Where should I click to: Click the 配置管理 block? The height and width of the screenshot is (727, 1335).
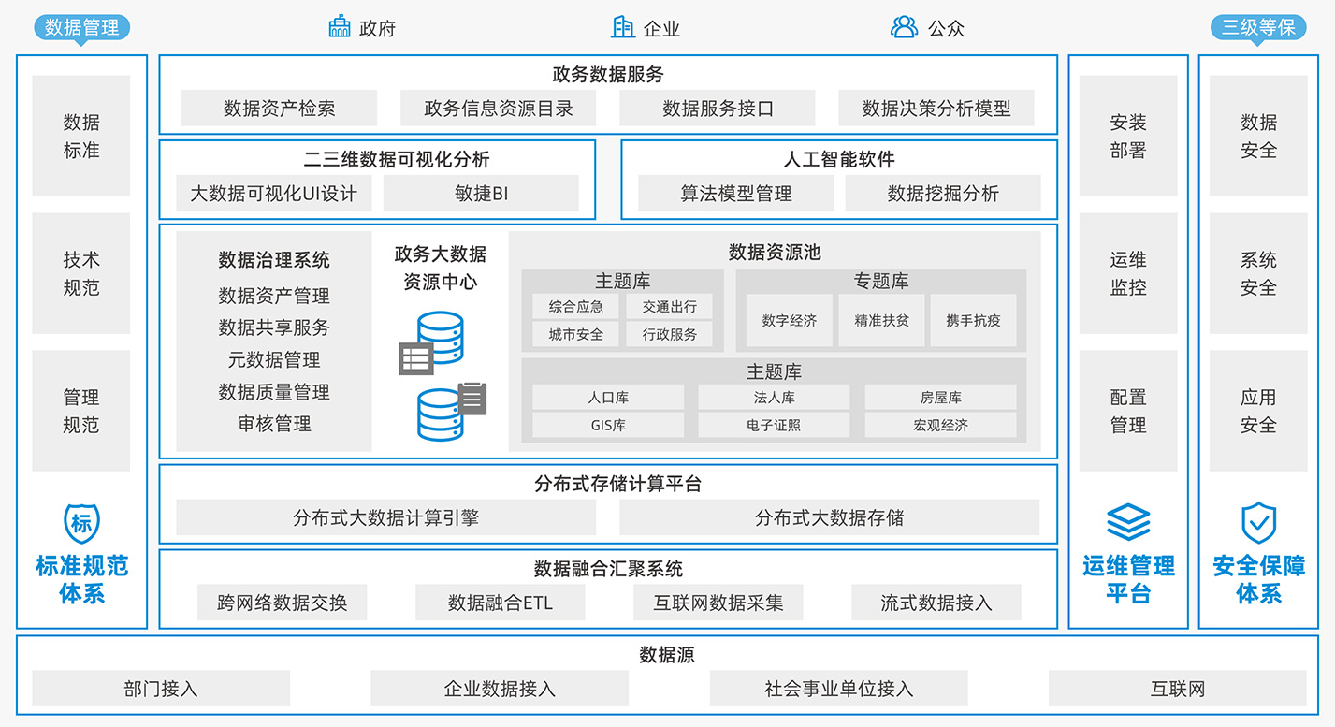(1128, 411)
